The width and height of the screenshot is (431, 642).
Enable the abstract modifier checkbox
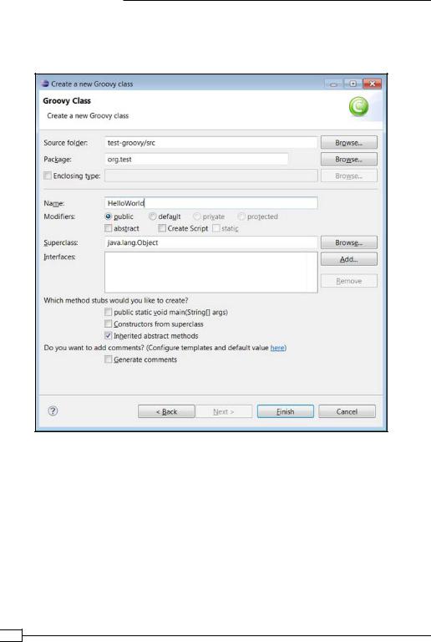coord(108,228)
